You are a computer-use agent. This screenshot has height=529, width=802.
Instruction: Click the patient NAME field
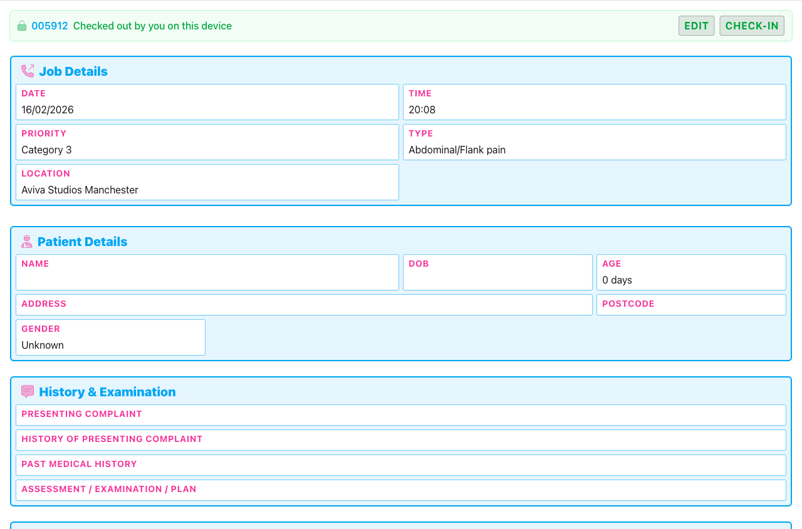[207, 272]
